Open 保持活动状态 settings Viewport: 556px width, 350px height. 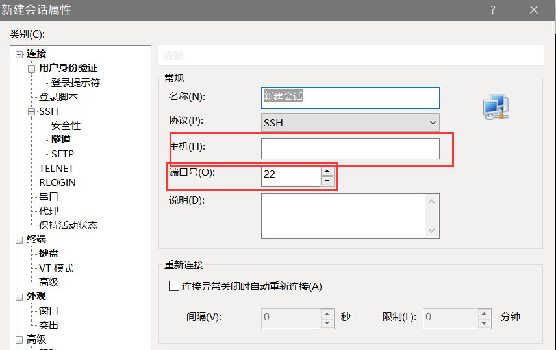coord(68,225)
